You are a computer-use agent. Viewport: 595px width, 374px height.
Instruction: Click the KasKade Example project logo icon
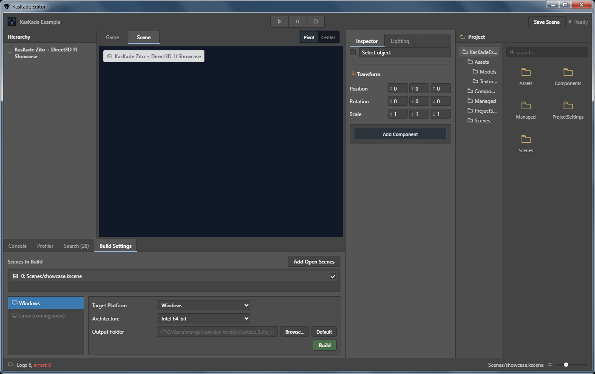pyautogui.click(x=12, y=22)
